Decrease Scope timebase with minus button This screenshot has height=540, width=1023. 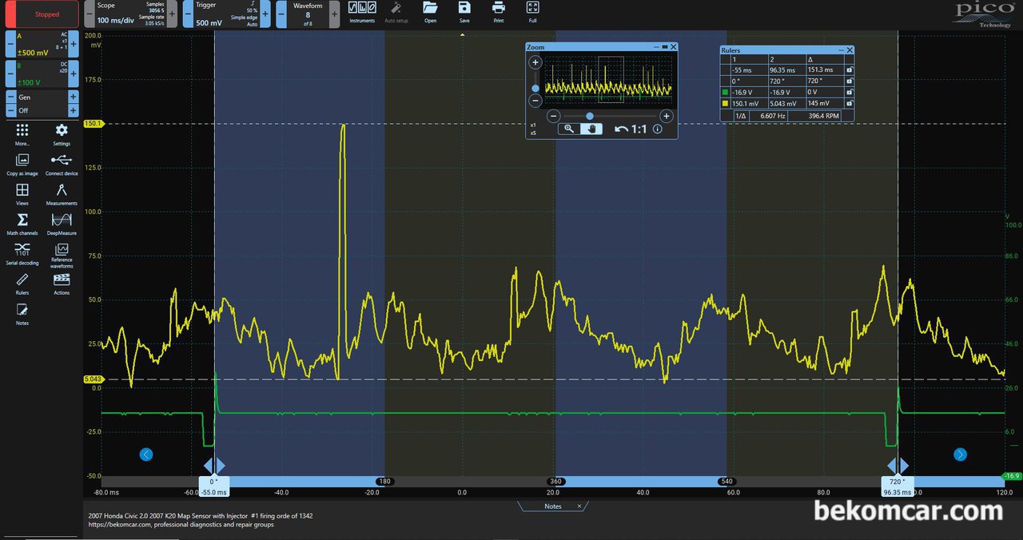90,14
